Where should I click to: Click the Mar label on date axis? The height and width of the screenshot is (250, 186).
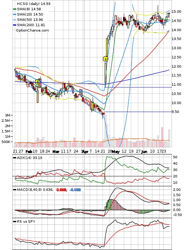[x=56, y=152]
